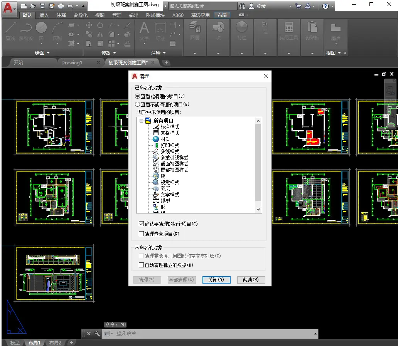Screen dimensions: 398x346
Task: Expand the 绘图 panel dropdown
Action: pos(42,53)
